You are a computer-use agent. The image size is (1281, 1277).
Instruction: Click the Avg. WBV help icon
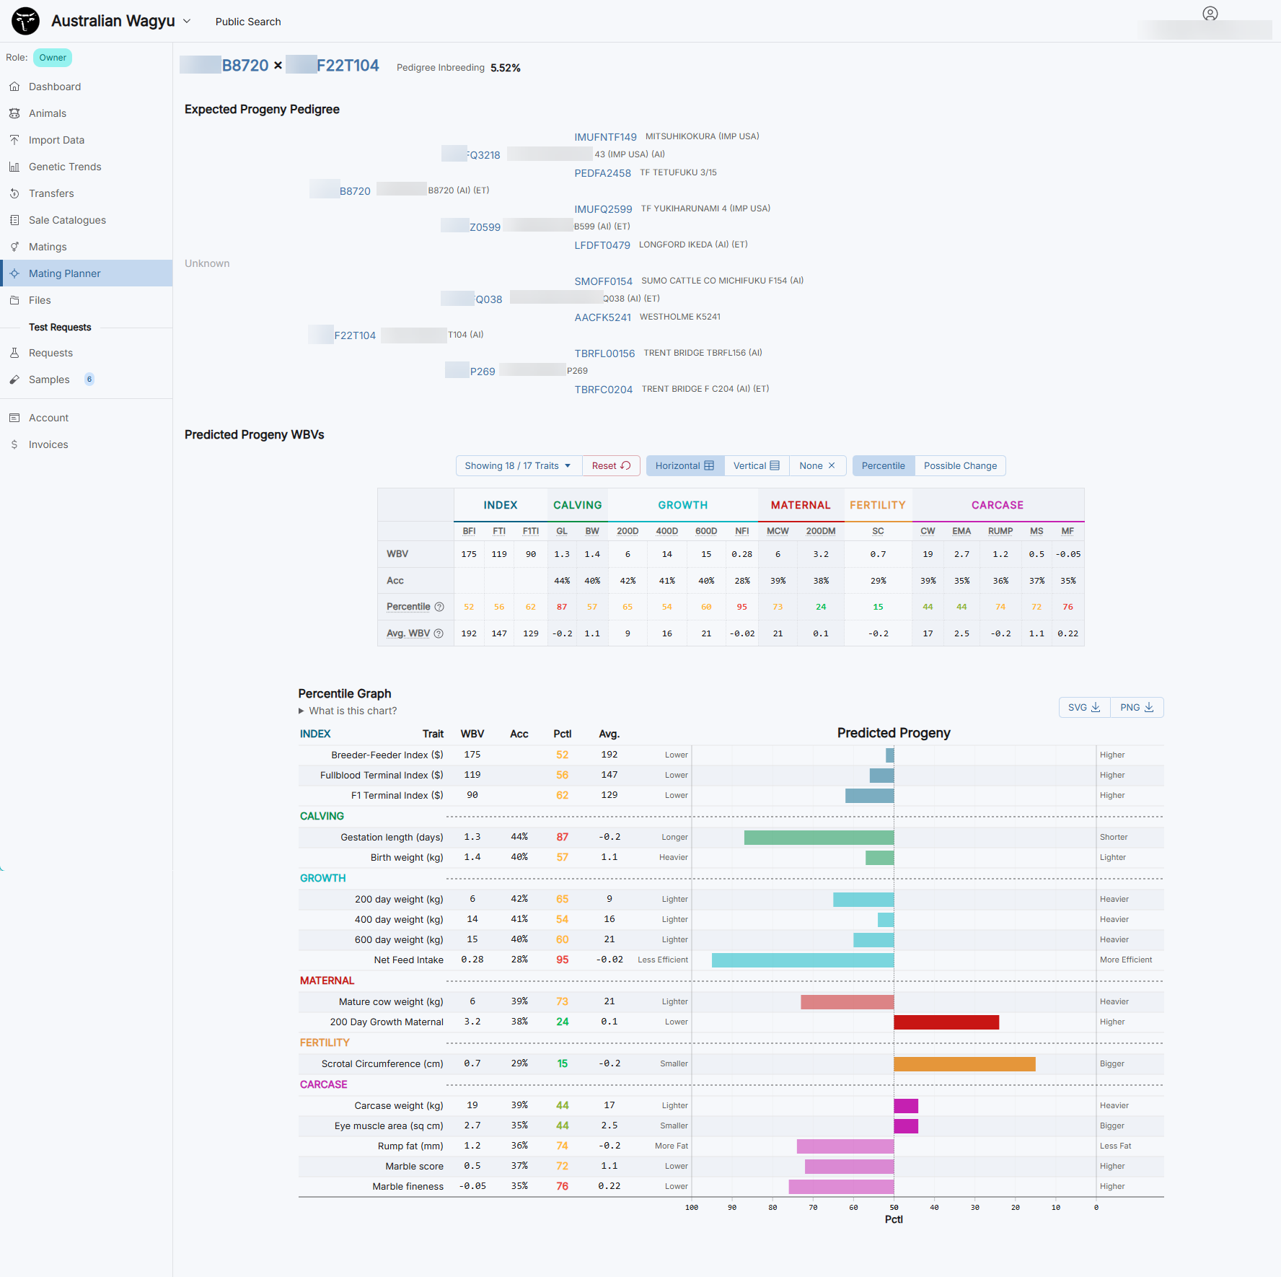[439, 633]
